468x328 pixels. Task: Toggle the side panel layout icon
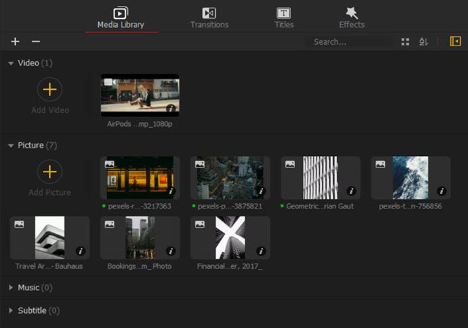[455, 42]
